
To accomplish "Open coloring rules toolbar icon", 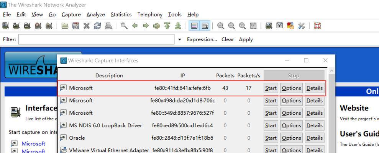I will pos(290,26).
